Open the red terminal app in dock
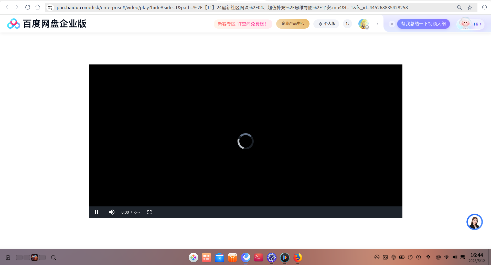This screenshot has height=265, width=491. (x=259, y=257)
